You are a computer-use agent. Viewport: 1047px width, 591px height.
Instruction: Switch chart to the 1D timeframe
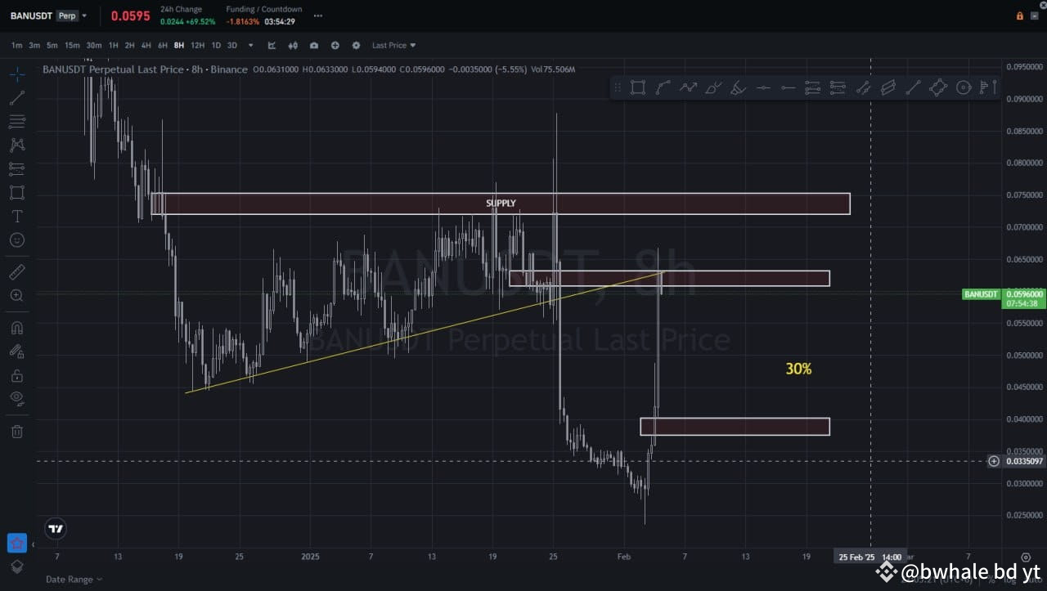tap(216, 45)
